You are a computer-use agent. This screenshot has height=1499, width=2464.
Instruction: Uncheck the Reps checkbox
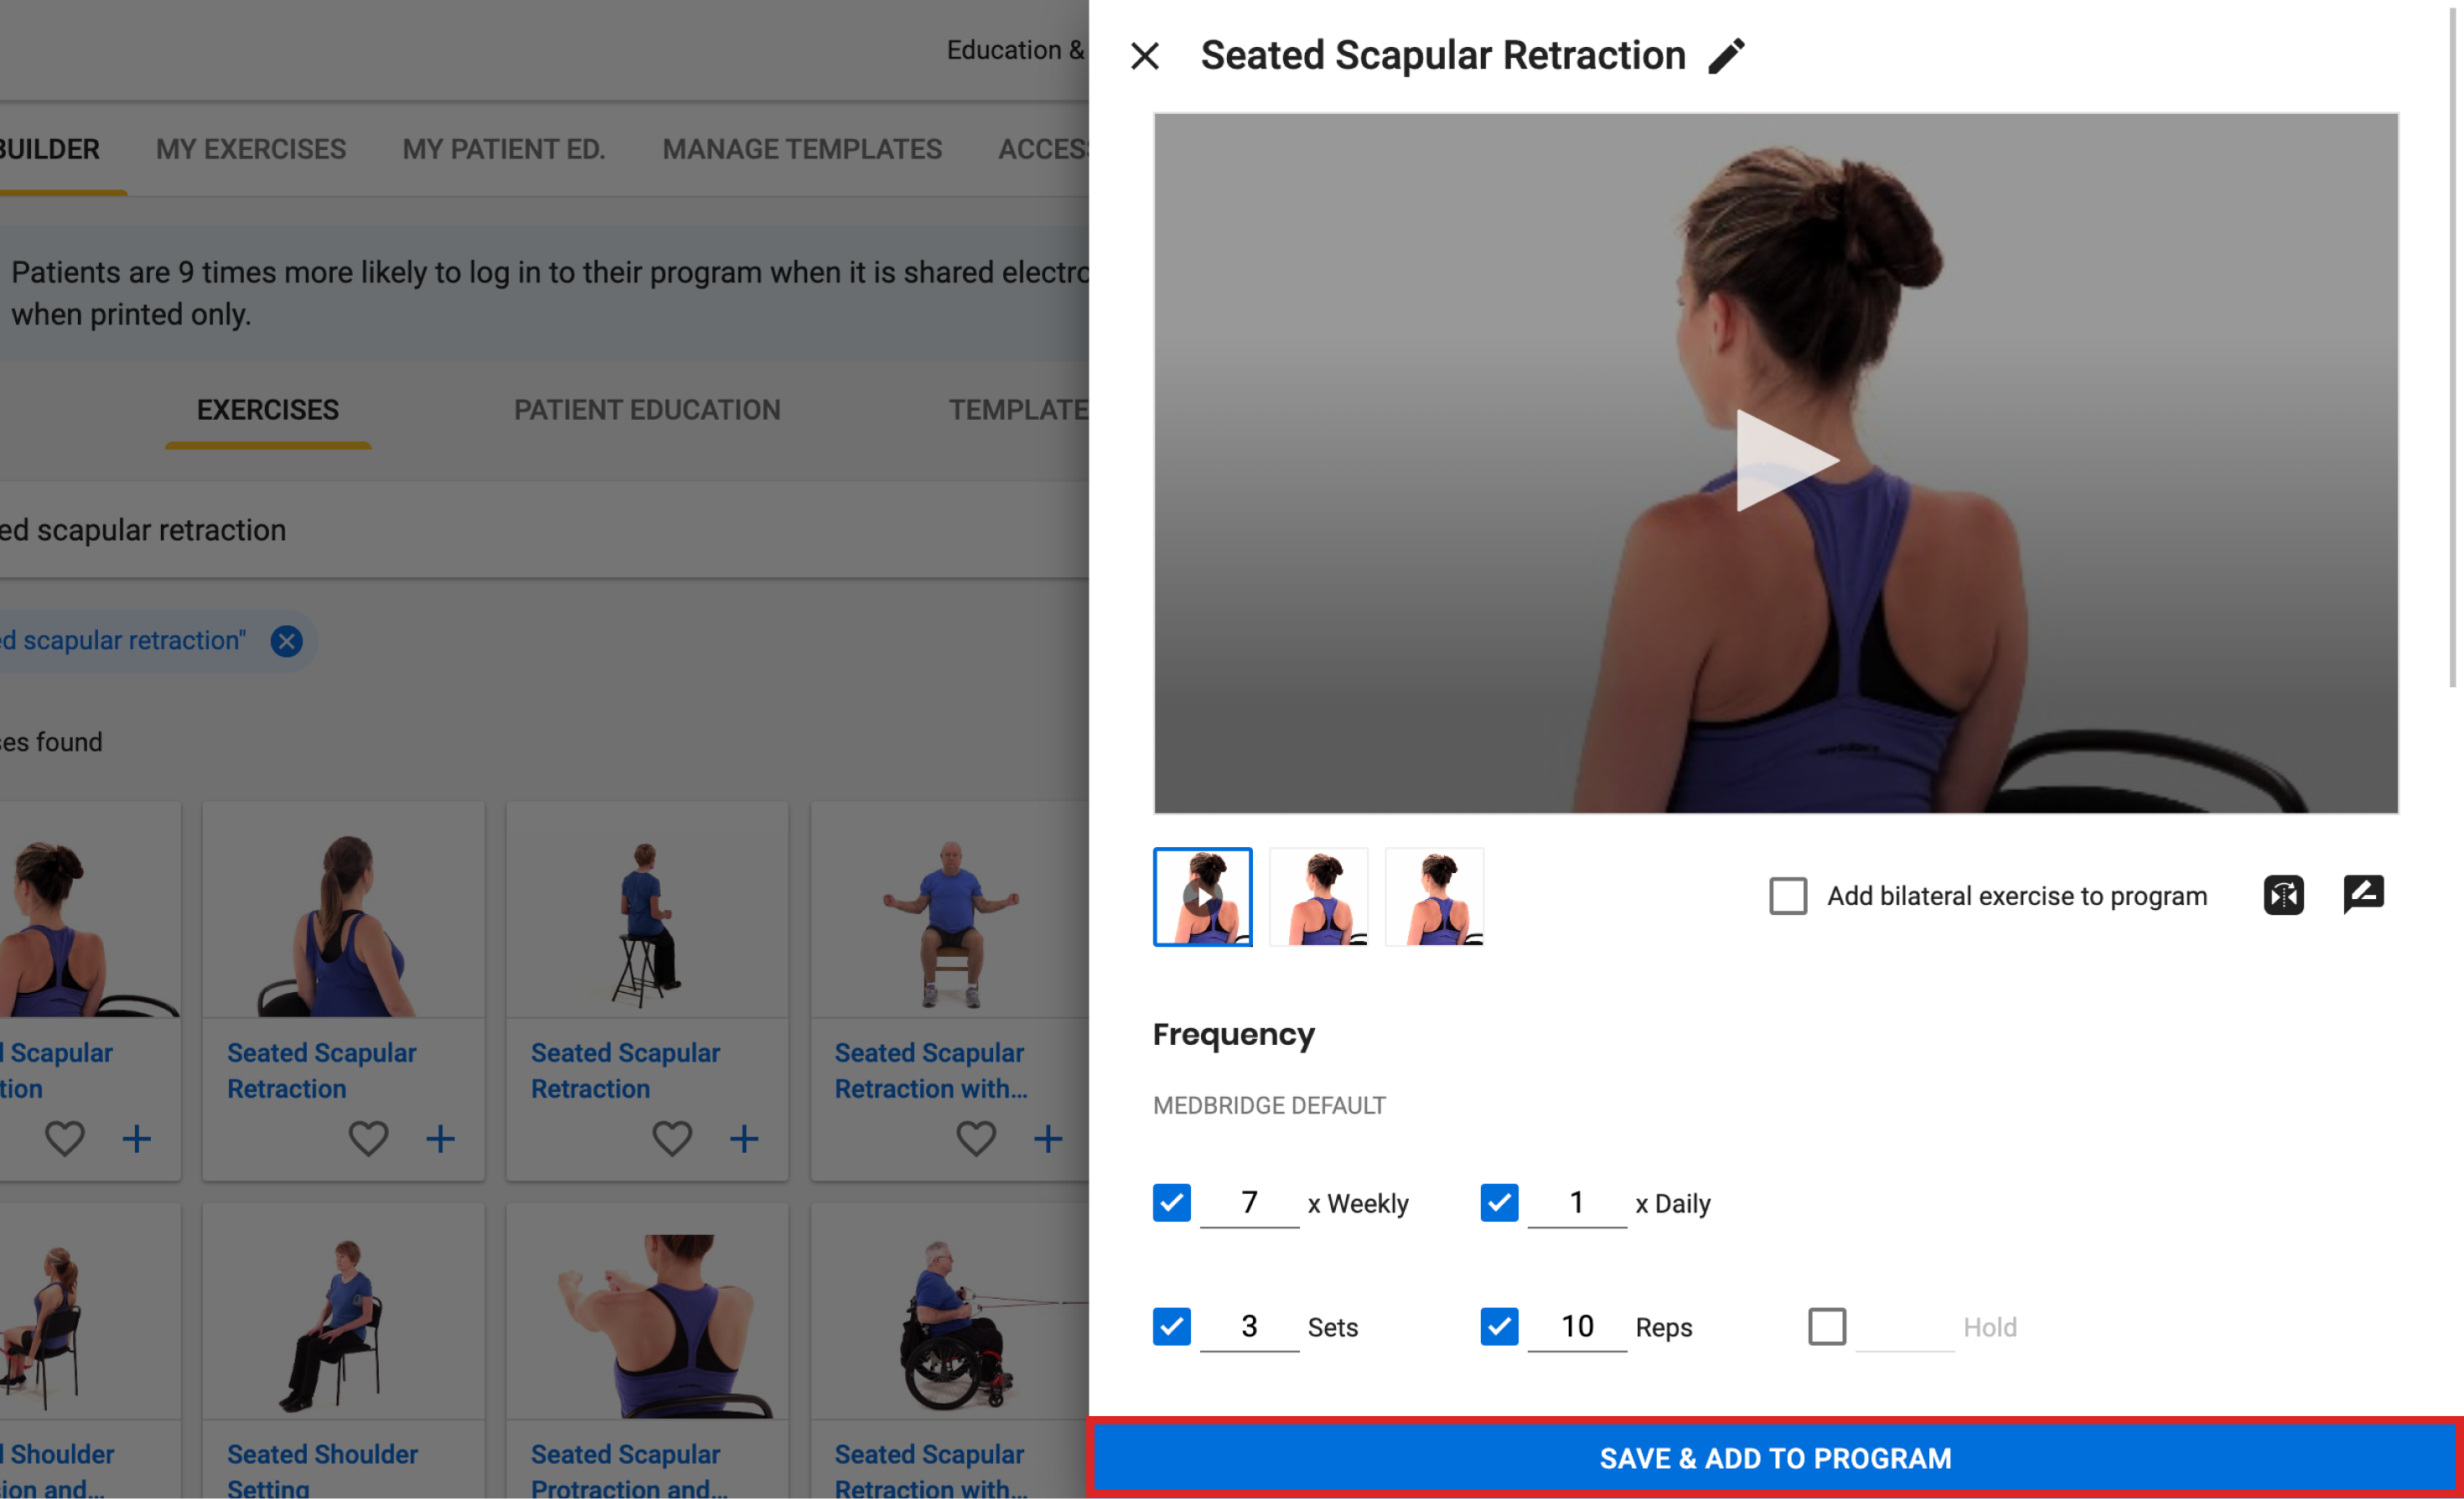click(1499, 1327)
